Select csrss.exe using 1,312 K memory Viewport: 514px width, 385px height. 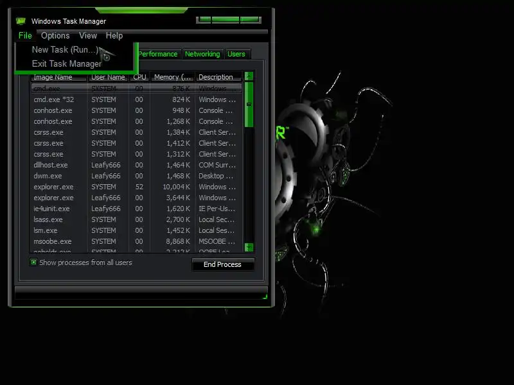coord(137,154)
